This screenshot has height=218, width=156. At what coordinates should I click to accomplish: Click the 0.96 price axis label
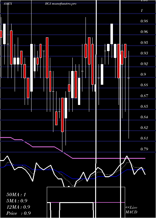[x=144, y=32]
